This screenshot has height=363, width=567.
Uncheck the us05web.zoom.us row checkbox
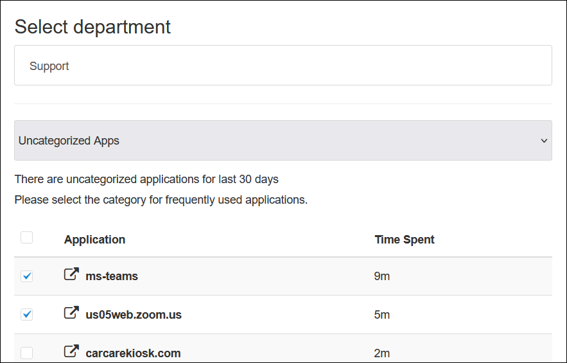point(27,315)
